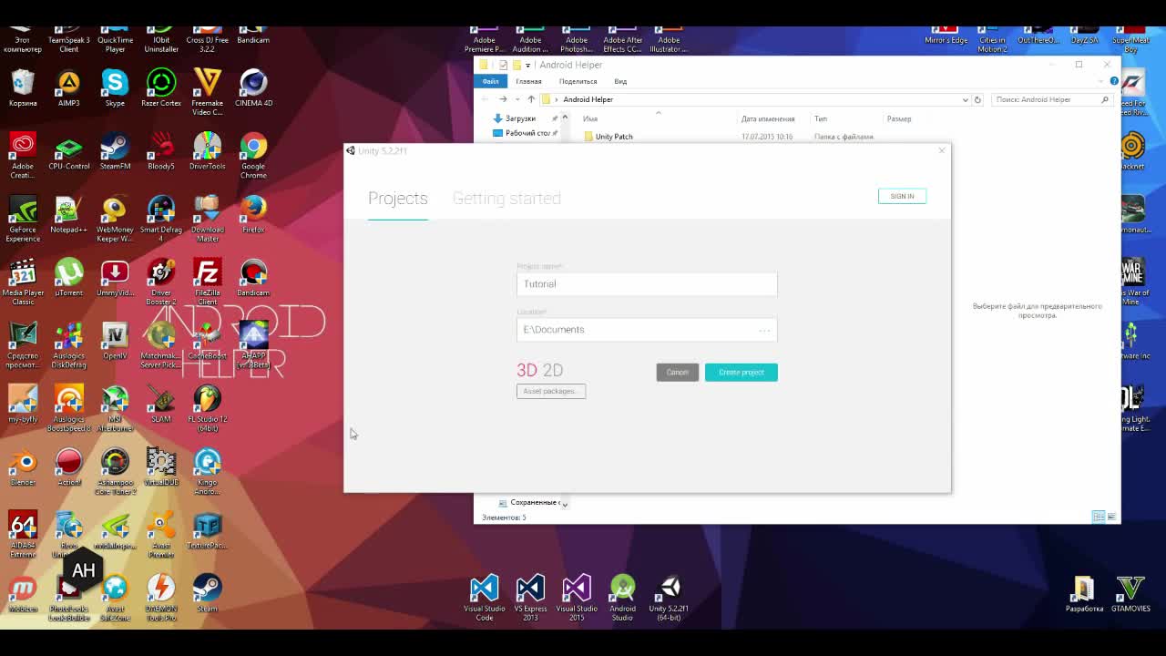Switch Explorer to details view icon

1099,517
